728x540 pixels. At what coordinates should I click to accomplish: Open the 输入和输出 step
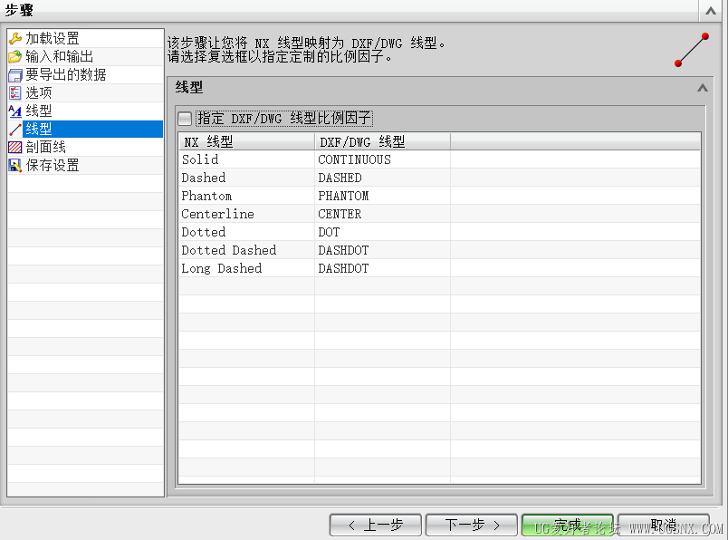tap(85, 57)
